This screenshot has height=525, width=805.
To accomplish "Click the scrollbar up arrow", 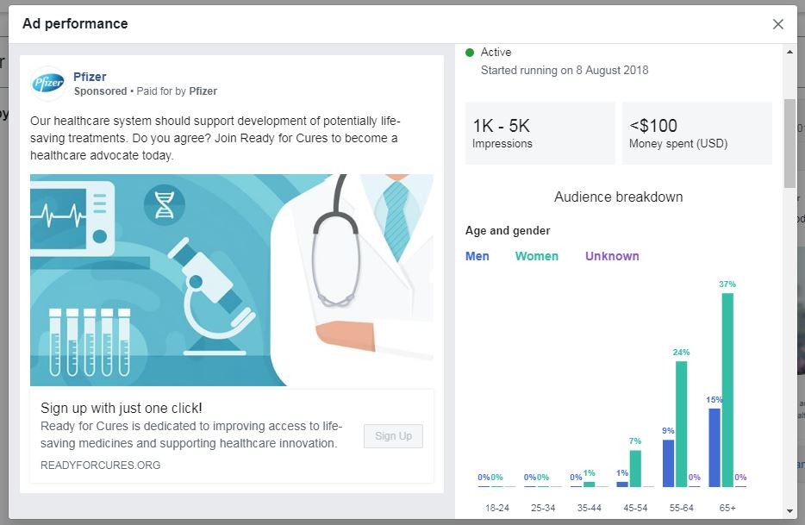I will 789,52.
